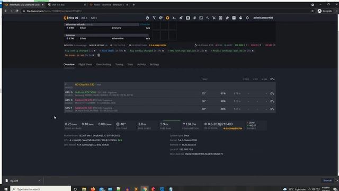Screen dimensions: 339x191
Task: Click the weather '32°C Light rain' widget
Action: coord(294,189)
